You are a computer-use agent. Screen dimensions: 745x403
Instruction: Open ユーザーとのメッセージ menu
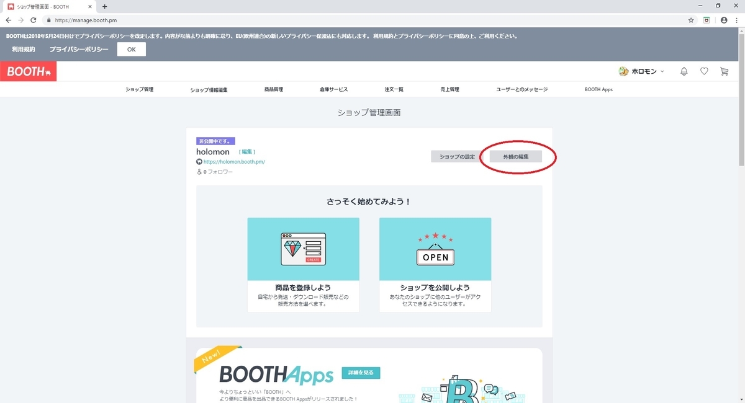pos(521,89)
